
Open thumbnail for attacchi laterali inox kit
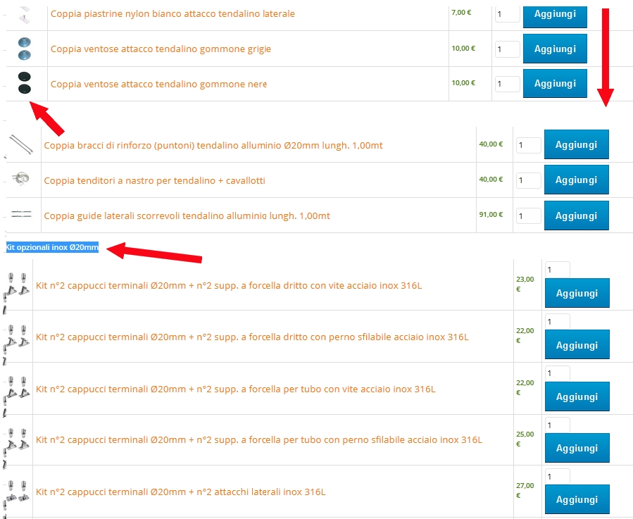pyautogui.click(x=17, y=492)
